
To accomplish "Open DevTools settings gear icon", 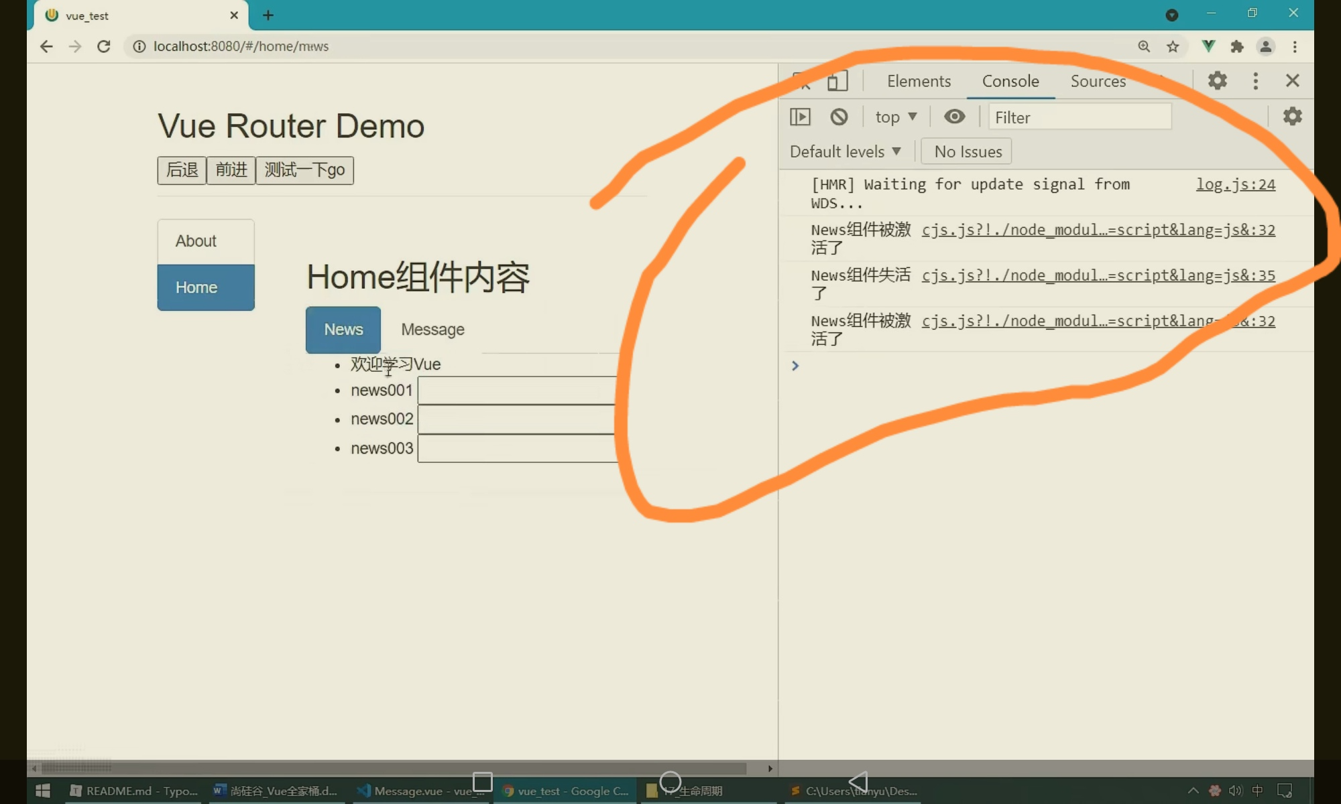I will pyautogui.click(x=1217, y=81).
